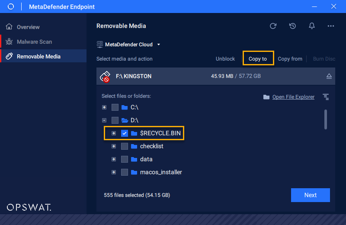Click the $RECYCLE.BIN folder name

[x=160, y=133]
